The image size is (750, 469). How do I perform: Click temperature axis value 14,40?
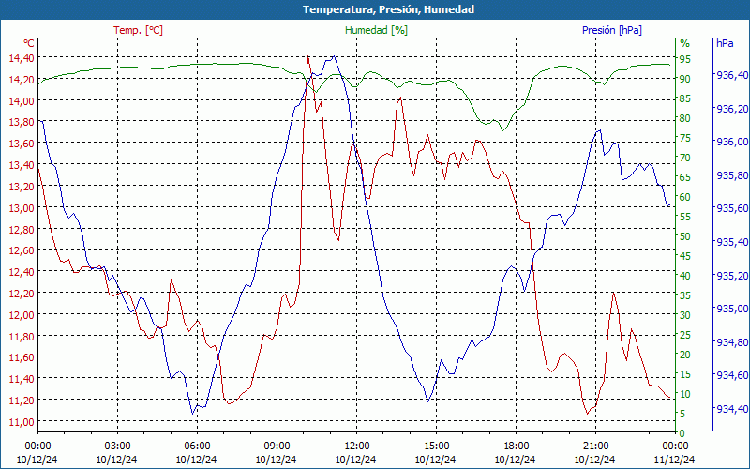(22, 58)
